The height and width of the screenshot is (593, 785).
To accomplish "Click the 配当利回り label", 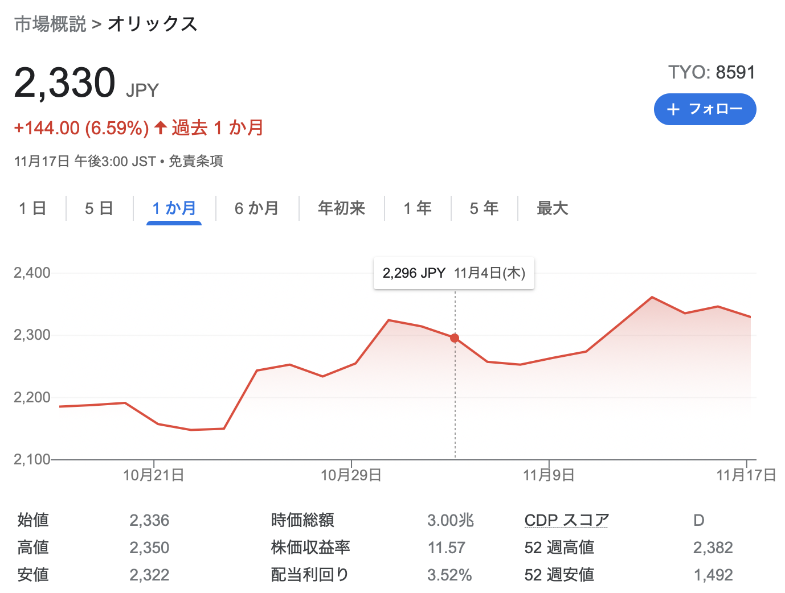I will [310, 575].
